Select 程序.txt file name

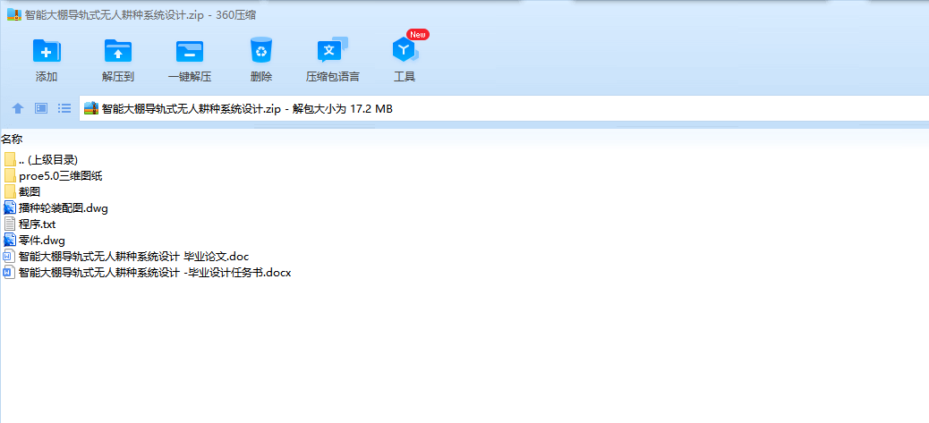[x=38, y=224]
